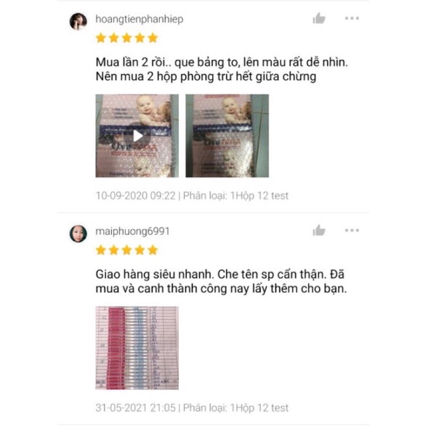
Task: Open second product photo in first review
Action: 227,136
